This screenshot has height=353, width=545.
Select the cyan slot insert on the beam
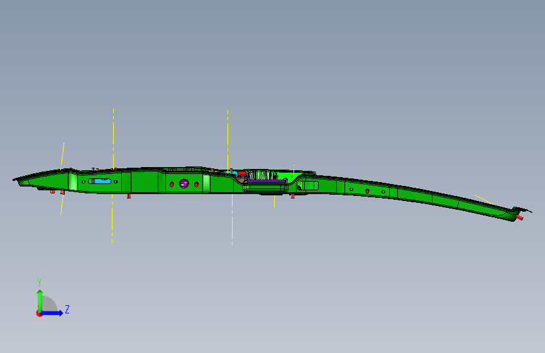(x=101, y=181)
